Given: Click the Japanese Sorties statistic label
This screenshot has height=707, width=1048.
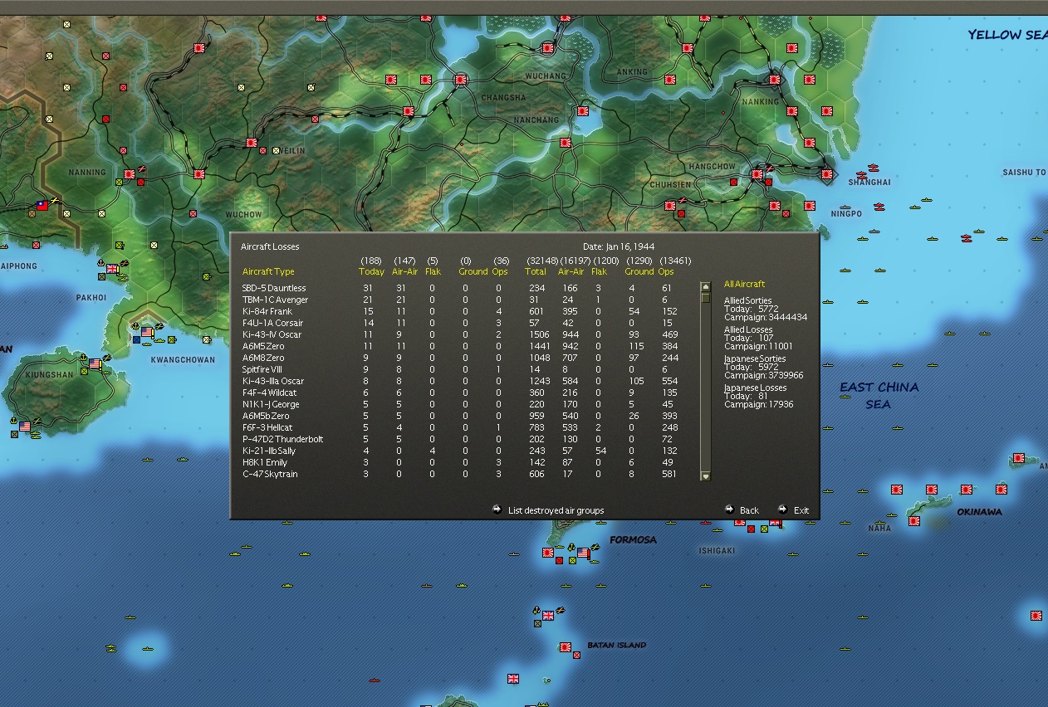Looking at the screenshot, I should (755, 358).
